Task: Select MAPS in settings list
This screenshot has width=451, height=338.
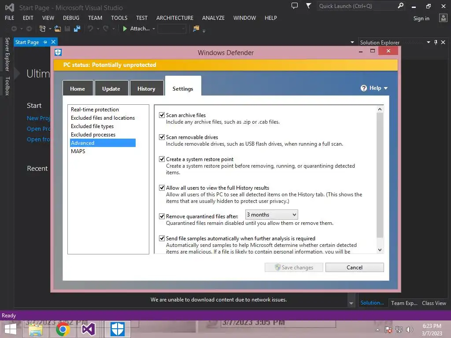Action: coord(78,151)
